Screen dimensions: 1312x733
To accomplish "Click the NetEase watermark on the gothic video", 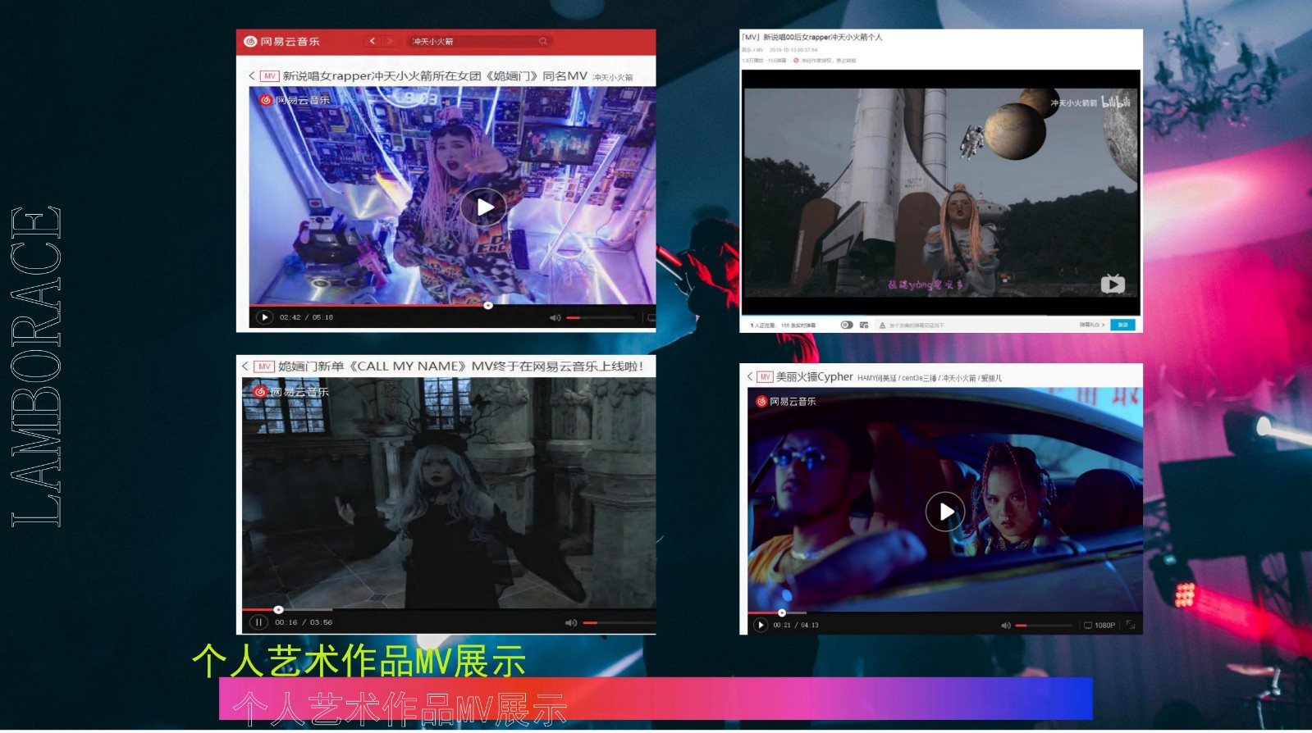I will point(290,392).
